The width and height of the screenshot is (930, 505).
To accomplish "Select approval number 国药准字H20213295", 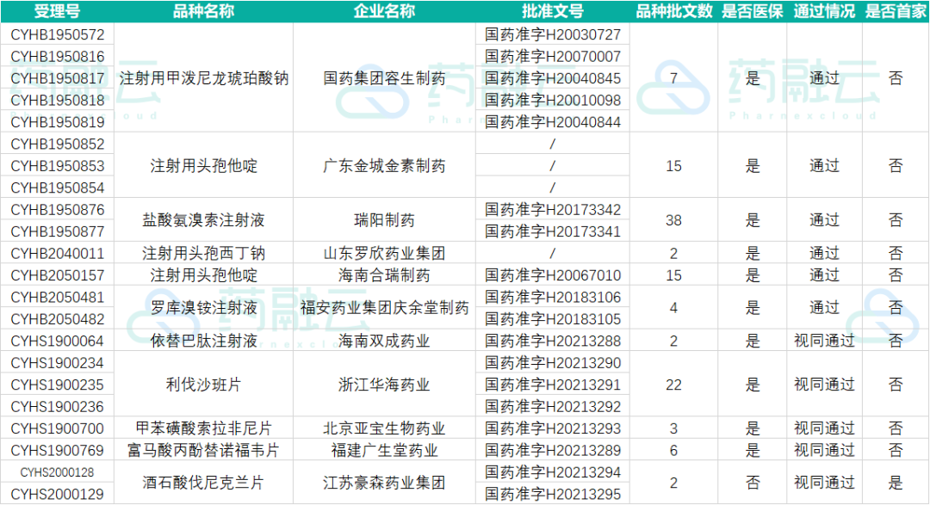I will [553, 494].
